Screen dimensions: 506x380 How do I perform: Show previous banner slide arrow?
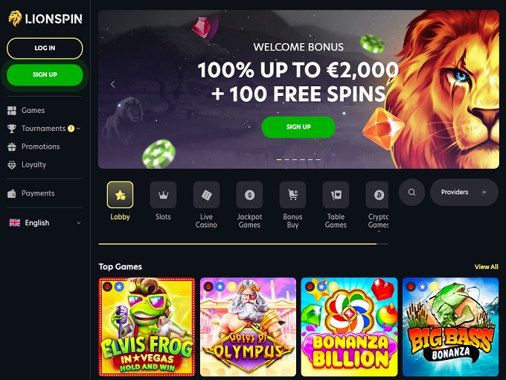pos(112,85)
